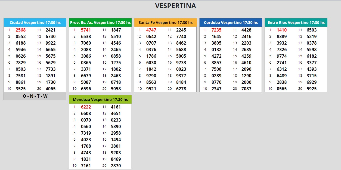The width and height of the screenshot is (341, 170).
Task: Open the Santa Fe Vespertino 17:30 hs header
Action: 165,23
